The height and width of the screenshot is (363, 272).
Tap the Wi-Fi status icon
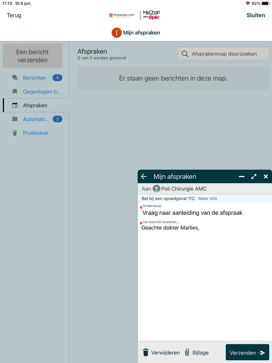[x=248, y=4]
